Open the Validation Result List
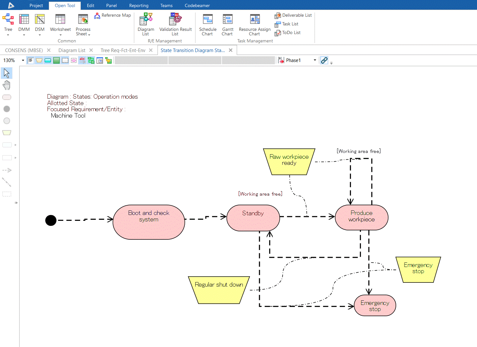 [175, 22]
